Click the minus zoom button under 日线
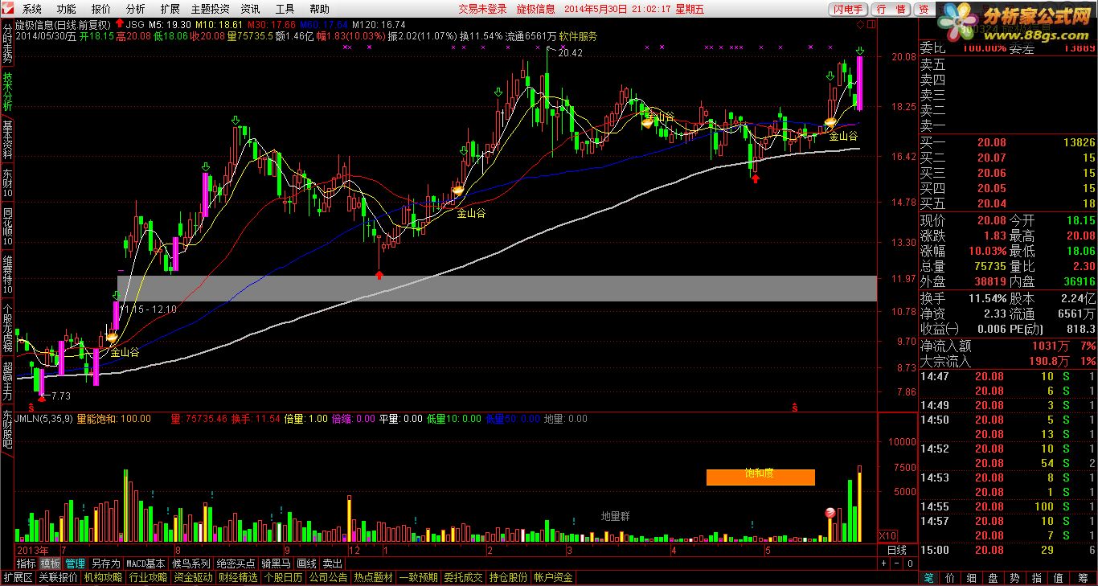 [896, 563]
